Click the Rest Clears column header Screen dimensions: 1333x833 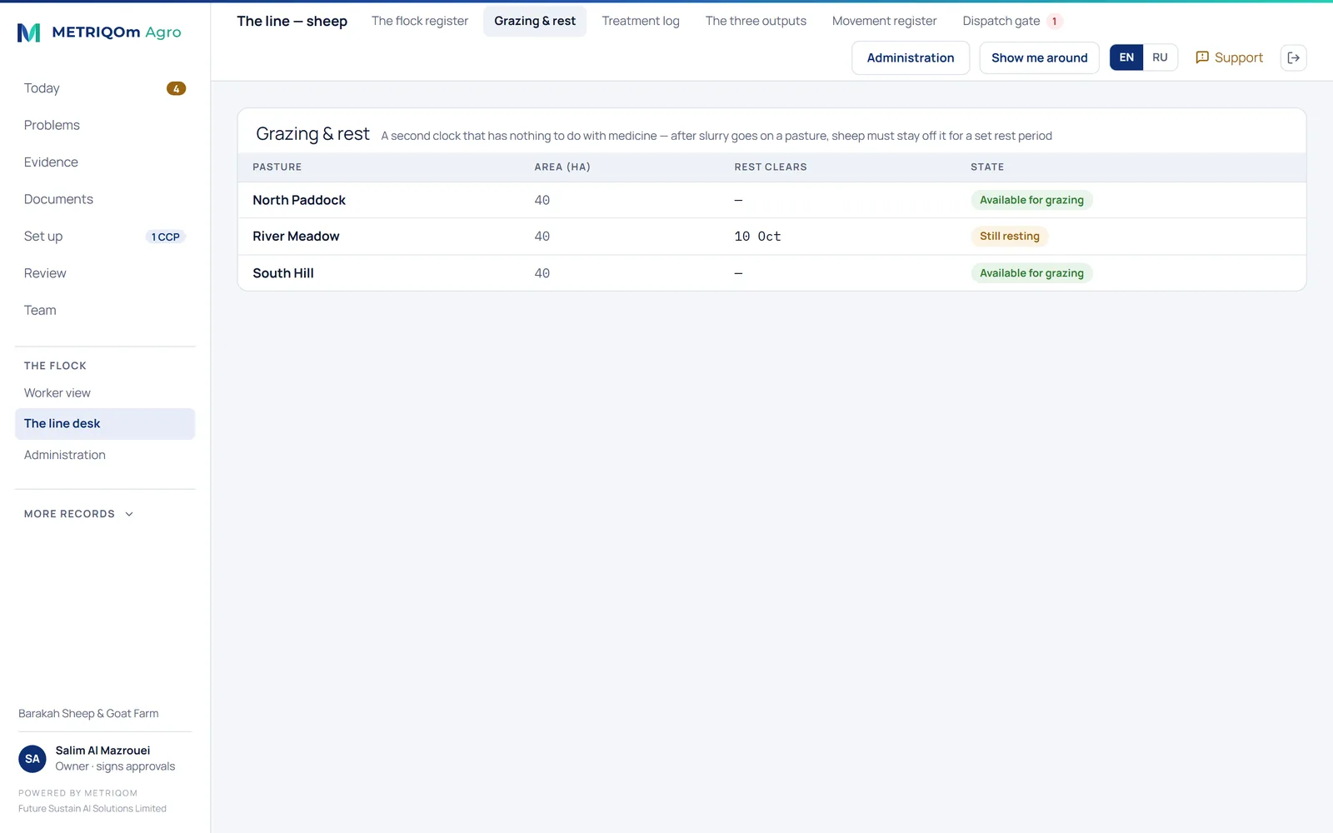(771, 167)
